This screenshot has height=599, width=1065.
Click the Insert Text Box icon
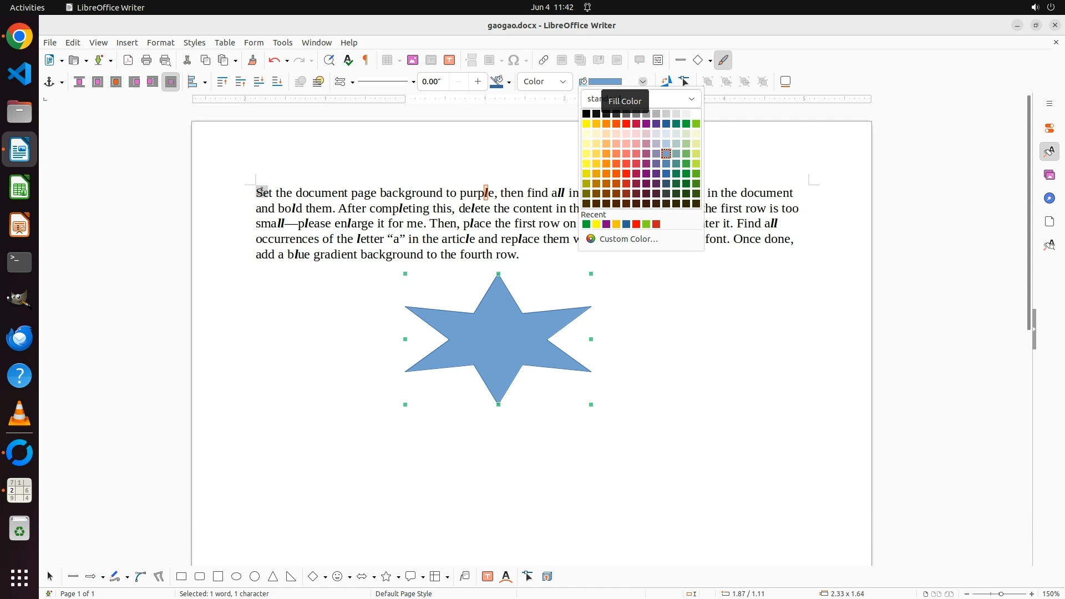coord(449,60)
